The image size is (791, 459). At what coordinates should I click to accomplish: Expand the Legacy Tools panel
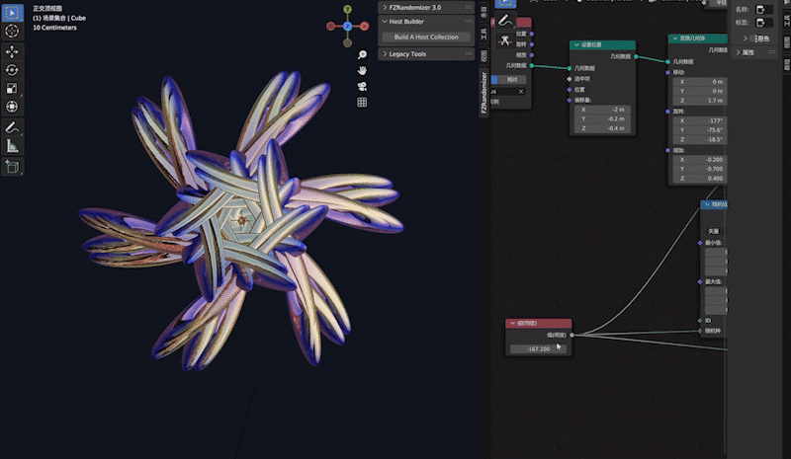[385, 54]
